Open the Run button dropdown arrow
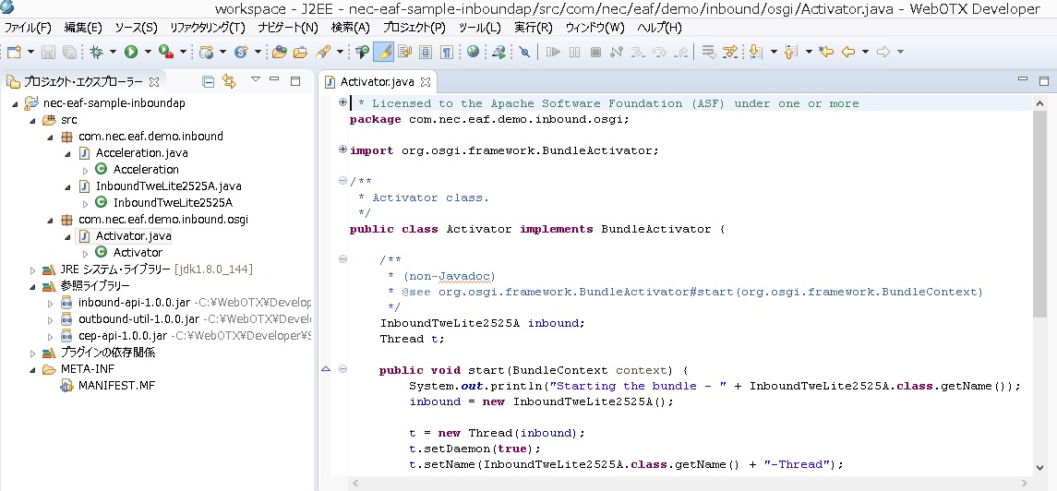Screen dimensions: 1057x491 (147, 53)
